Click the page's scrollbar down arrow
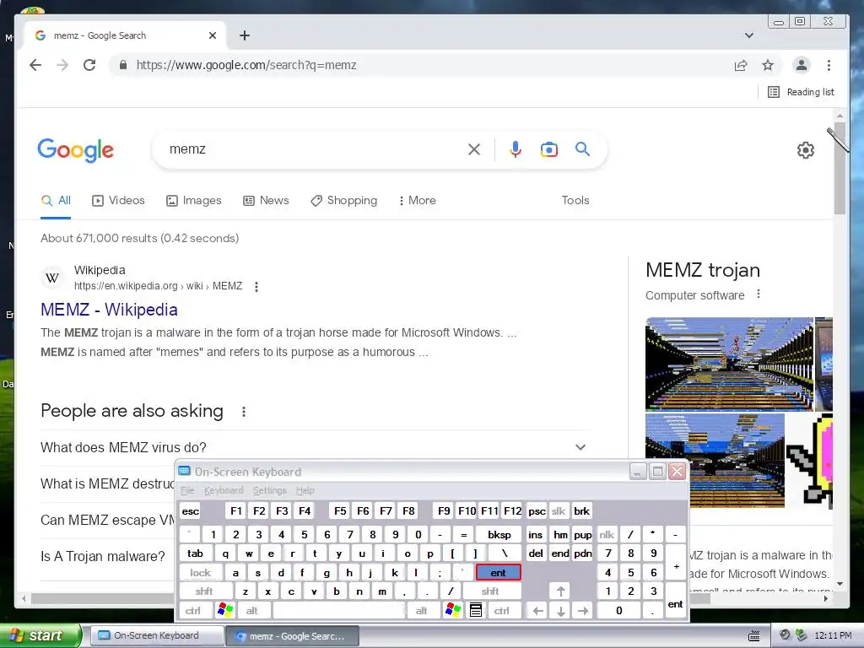 click(x=840, y=584)
